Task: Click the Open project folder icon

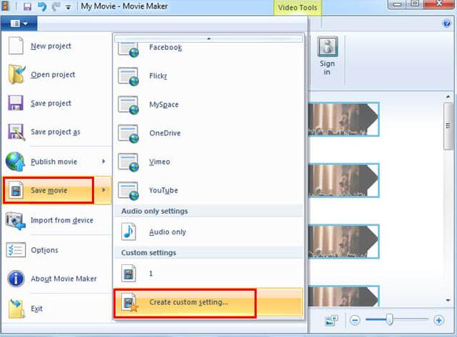Action: coord(16,74)
